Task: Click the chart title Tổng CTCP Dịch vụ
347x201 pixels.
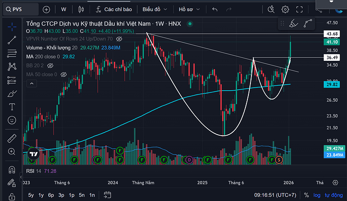Action: pos(104,24)
